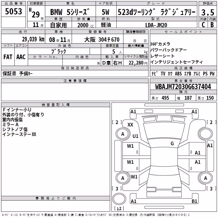Click カワ in genuine equipment

[x=170, y=74]
